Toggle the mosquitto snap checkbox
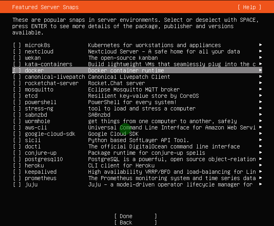The width and height of the screenshot is (274, 226). point(17,89)
